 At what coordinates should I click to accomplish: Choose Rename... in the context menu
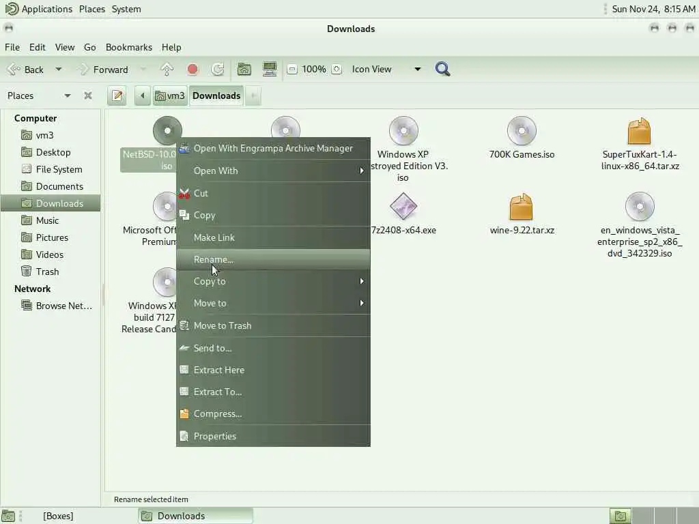[273, 259]
